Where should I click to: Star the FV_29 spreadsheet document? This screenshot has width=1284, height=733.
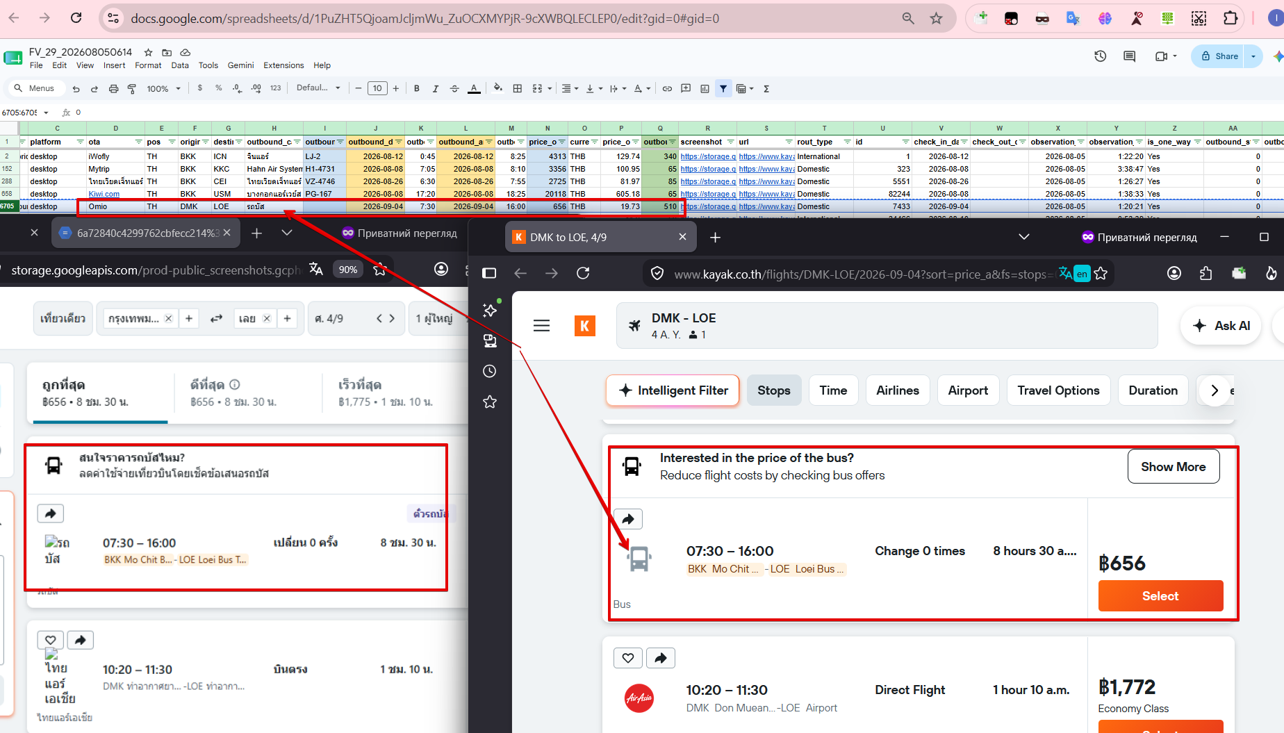[x=148, y=52]
